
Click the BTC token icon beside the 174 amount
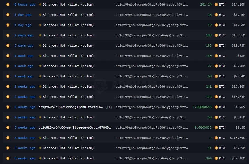tap(216, 97)
